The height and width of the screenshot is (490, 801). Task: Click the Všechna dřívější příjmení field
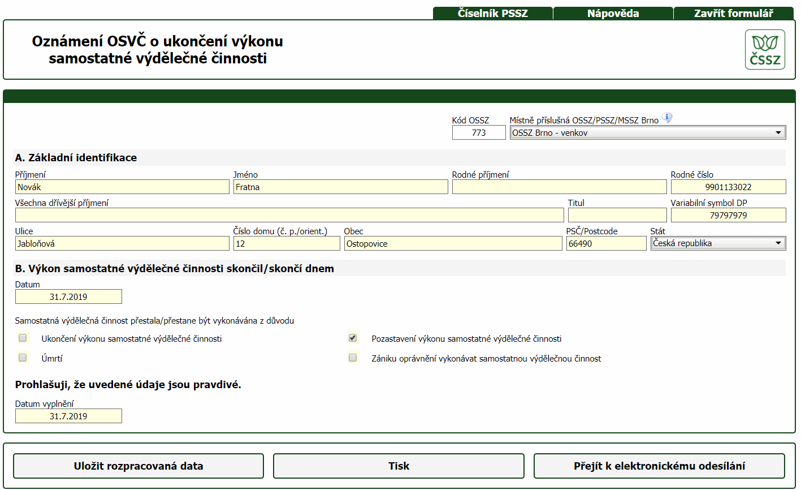(289, 215)
